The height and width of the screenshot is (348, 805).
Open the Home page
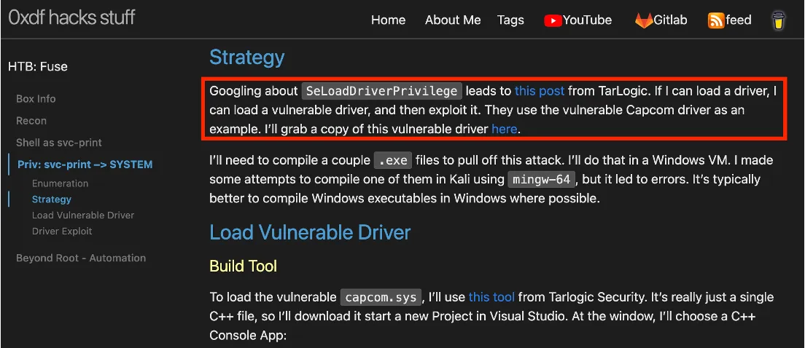[x=388, y=20]
